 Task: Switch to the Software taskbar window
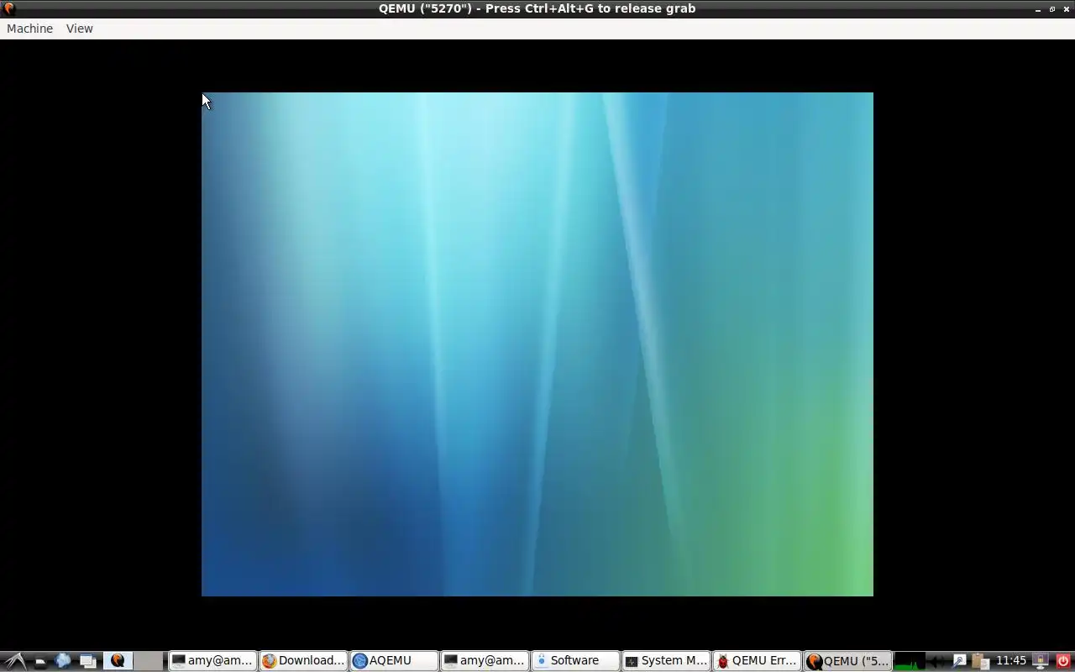click(575, 661)
